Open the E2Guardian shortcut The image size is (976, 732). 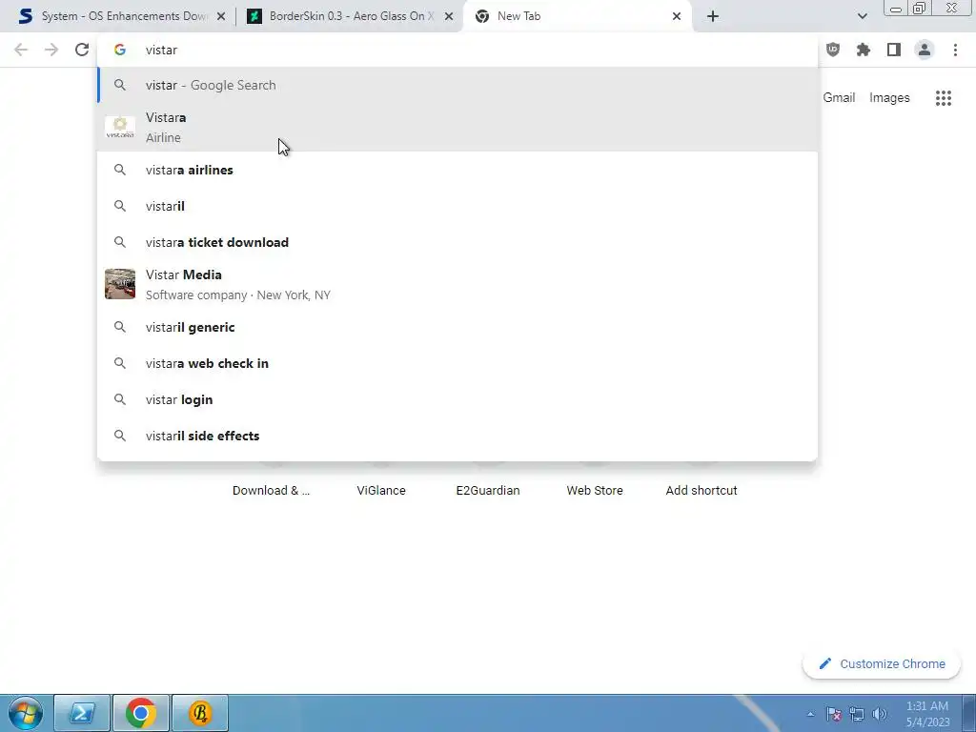click(x=488, y=490)
